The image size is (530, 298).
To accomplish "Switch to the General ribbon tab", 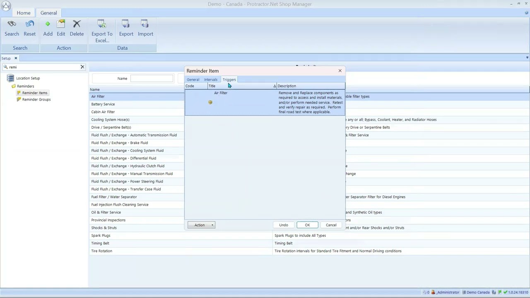I will [x=48, y=13].
